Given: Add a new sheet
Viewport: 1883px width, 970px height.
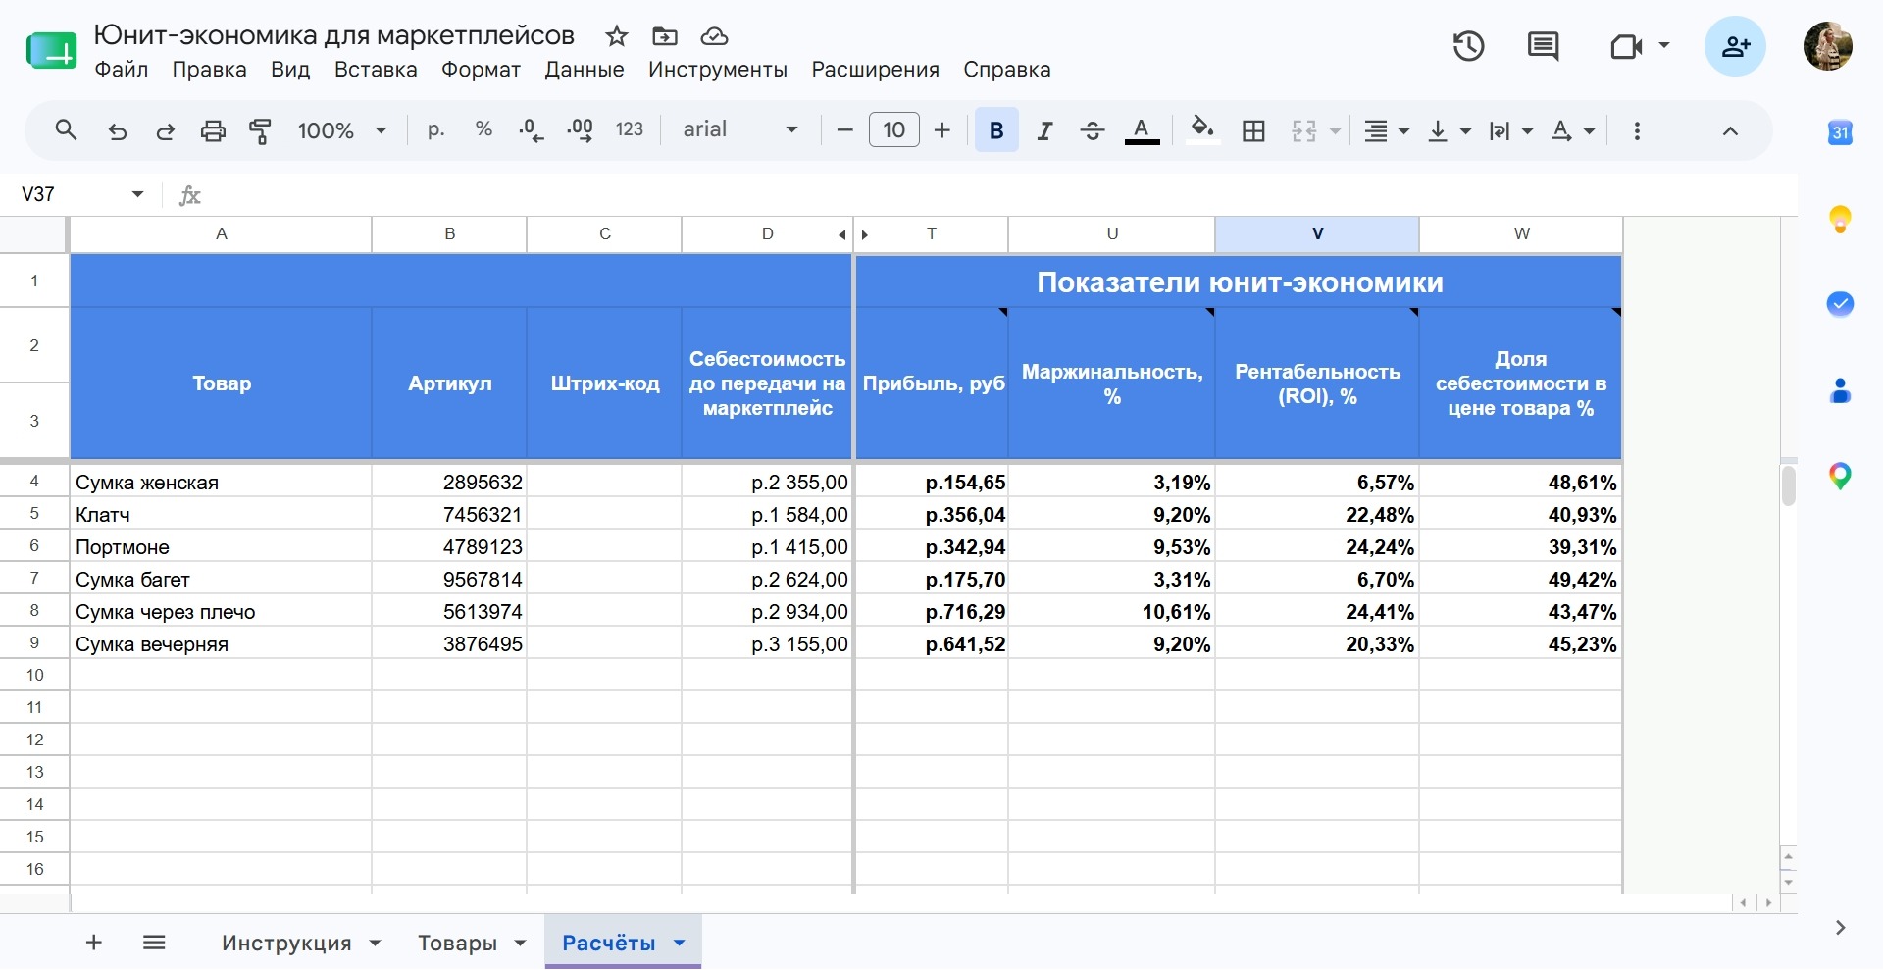Looking at the screenshot, I should point(94,943).
